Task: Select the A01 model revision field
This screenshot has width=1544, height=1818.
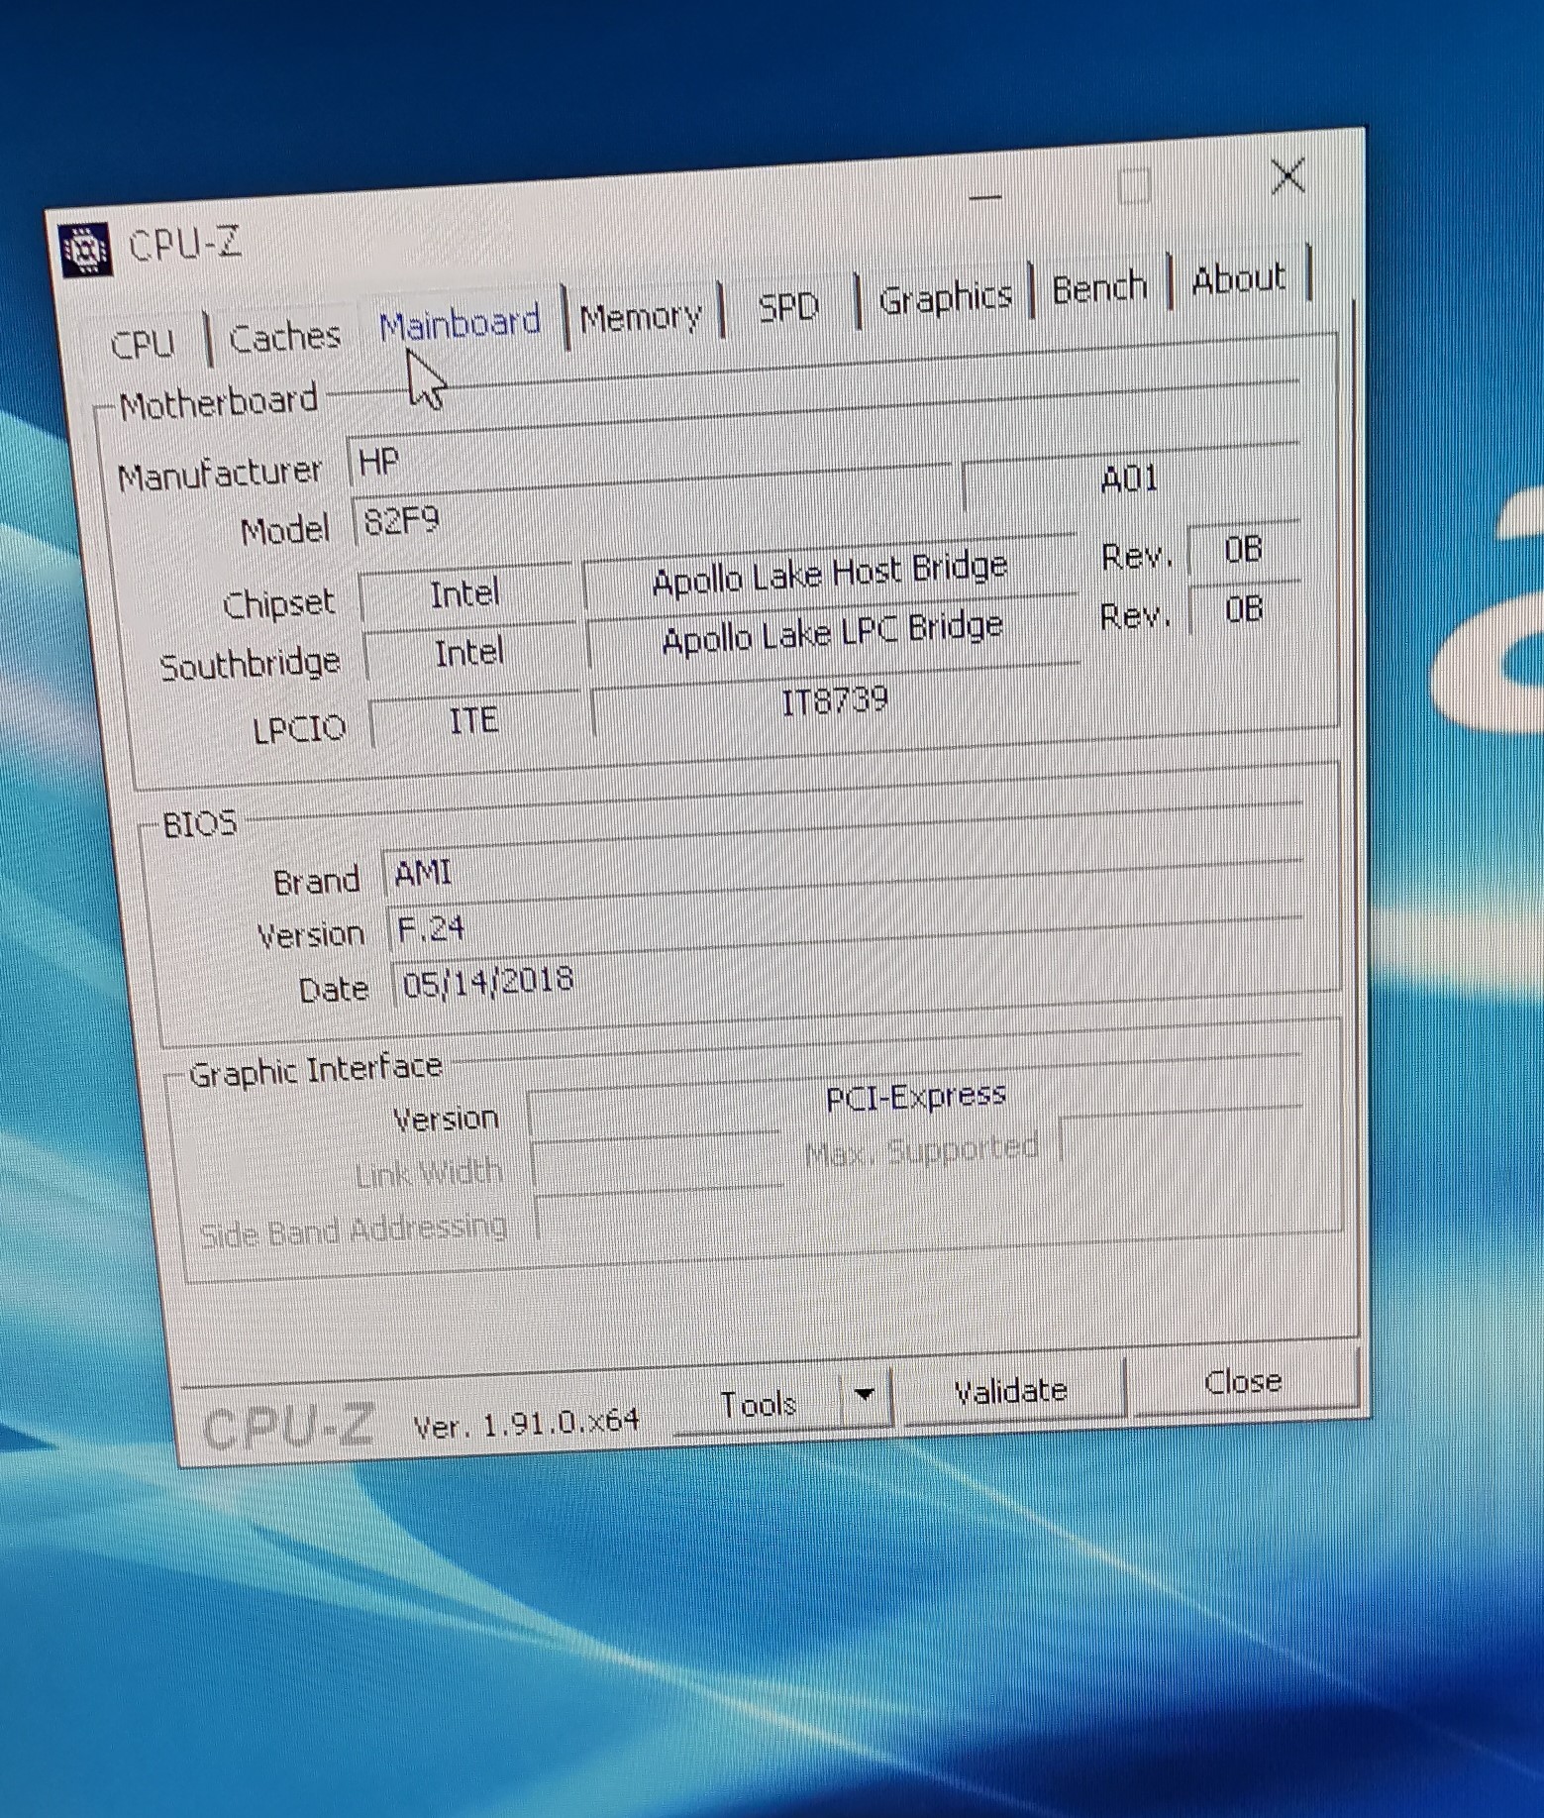Action: tap(1130, 480)
